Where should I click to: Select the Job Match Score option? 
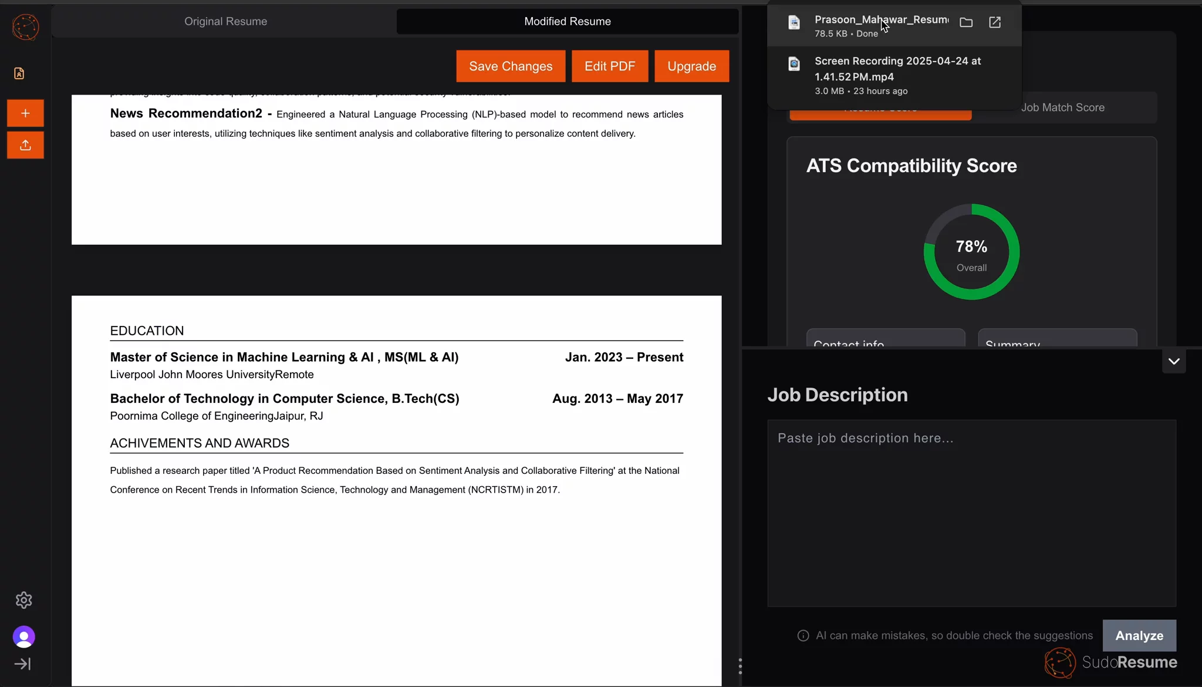(1062, 107)
